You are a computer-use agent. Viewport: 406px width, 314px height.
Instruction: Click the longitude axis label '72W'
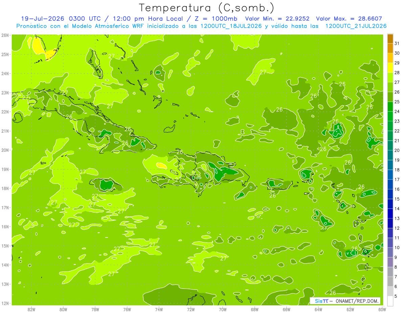[x=191, y=309]
